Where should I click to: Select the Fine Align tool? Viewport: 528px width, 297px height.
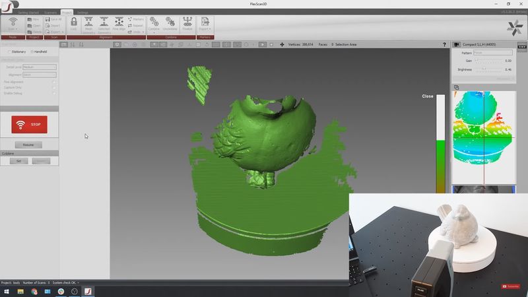[119, 24]
